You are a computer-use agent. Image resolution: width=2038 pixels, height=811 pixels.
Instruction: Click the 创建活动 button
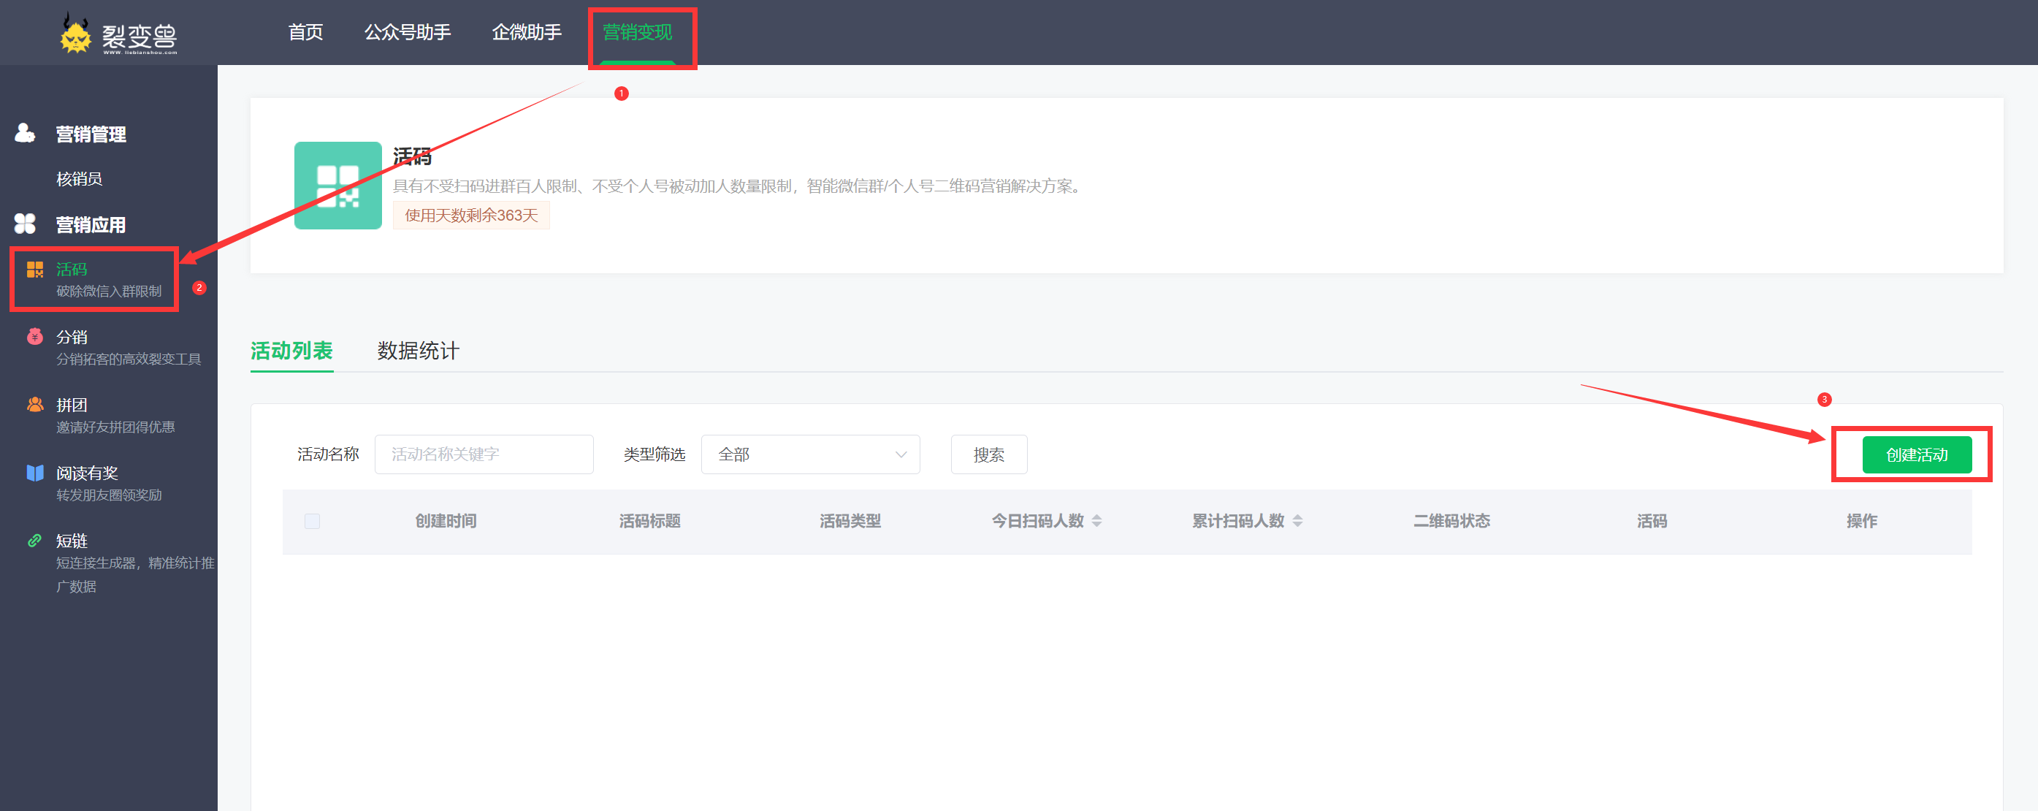pos(1915,454)
